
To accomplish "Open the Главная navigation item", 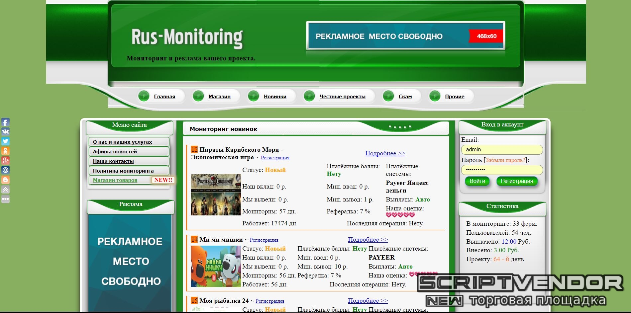I will [164, 97].
